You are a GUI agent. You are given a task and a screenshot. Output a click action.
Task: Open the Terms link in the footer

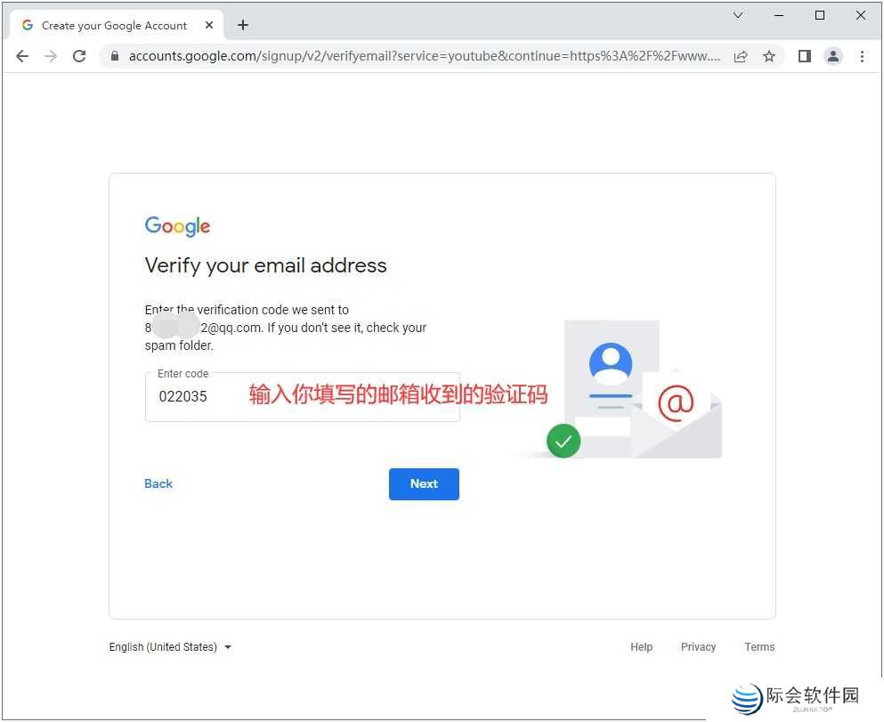[x=759, y=647]
